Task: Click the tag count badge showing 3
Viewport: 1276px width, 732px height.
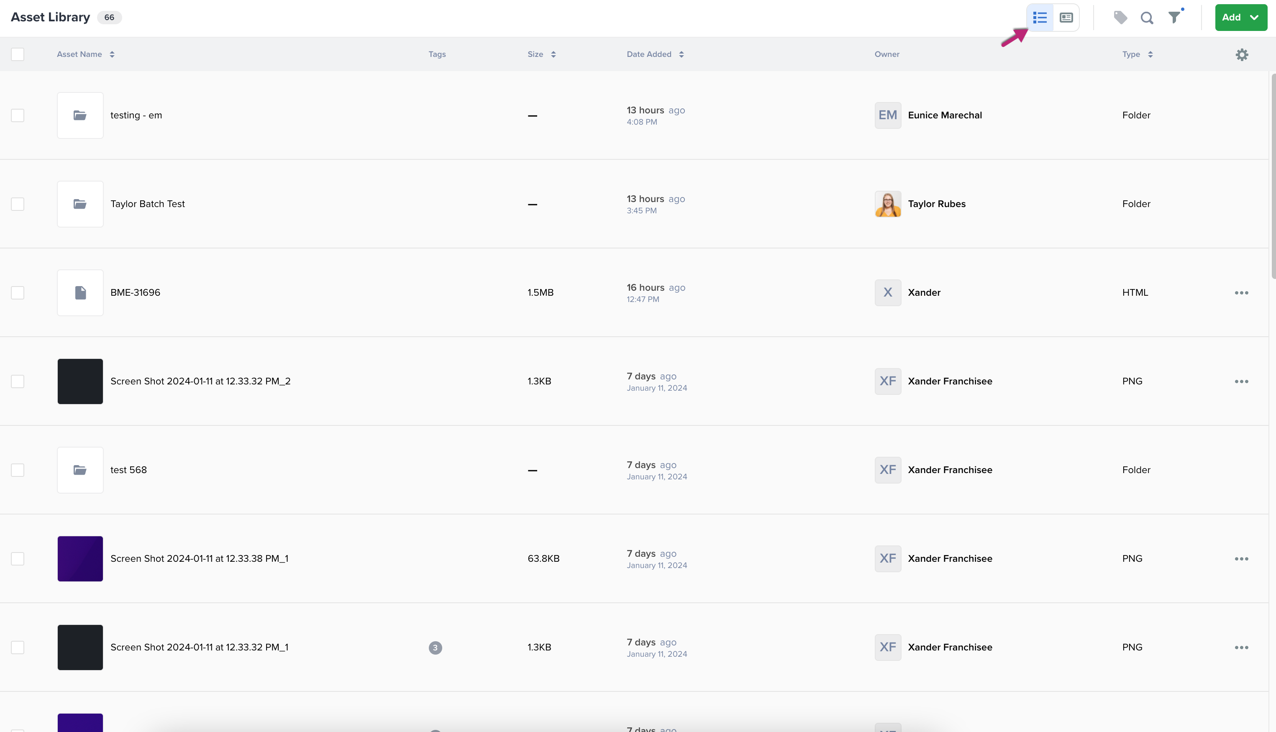Action: [436, 648]
